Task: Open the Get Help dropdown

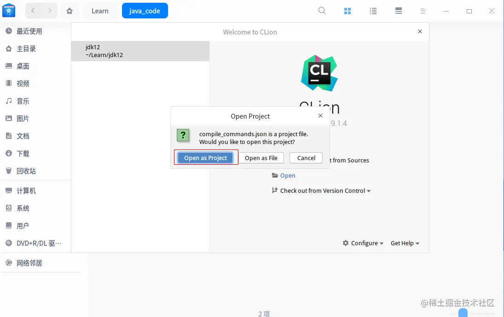Action: (x=405, y=243)
